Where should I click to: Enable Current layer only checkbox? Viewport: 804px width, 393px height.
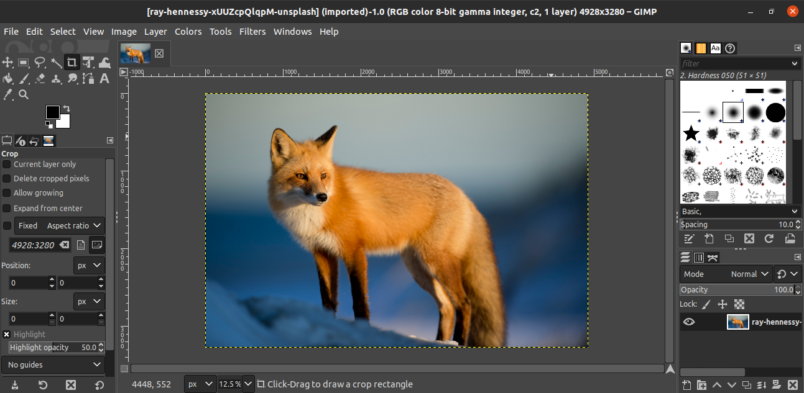pyautogui.click(x=7, y=165)
